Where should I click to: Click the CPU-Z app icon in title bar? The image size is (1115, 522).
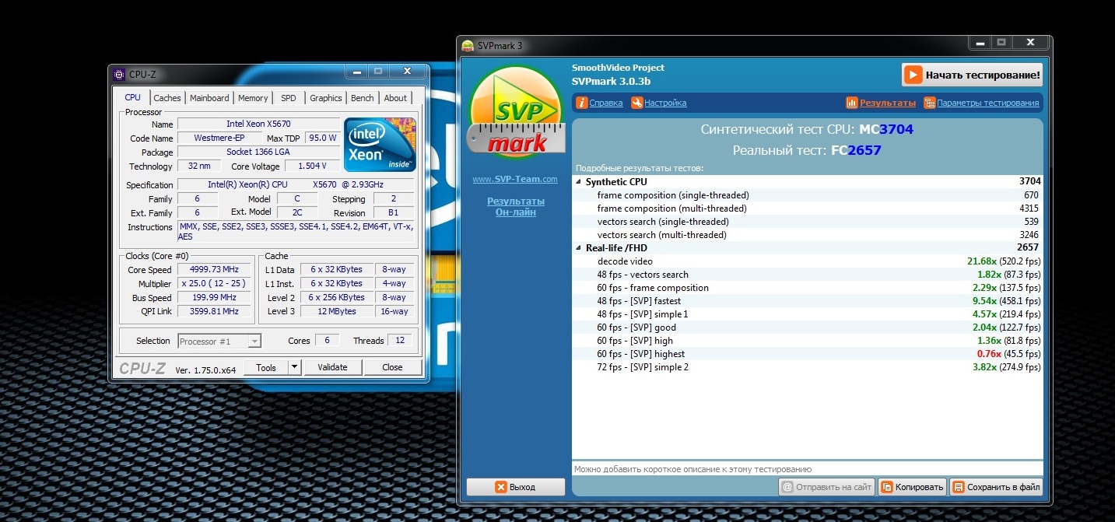119,75
